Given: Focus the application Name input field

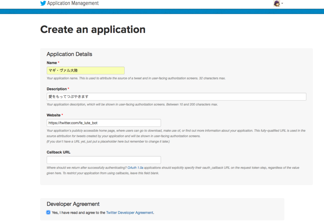Looking at the screenshot, I should click(85, 70).
